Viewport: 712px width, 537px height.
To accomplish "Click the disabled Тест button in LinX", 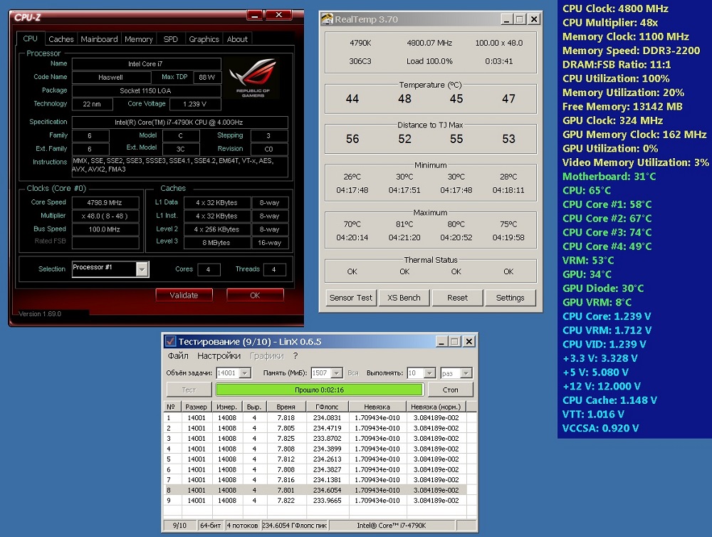I will pos(189,390).
